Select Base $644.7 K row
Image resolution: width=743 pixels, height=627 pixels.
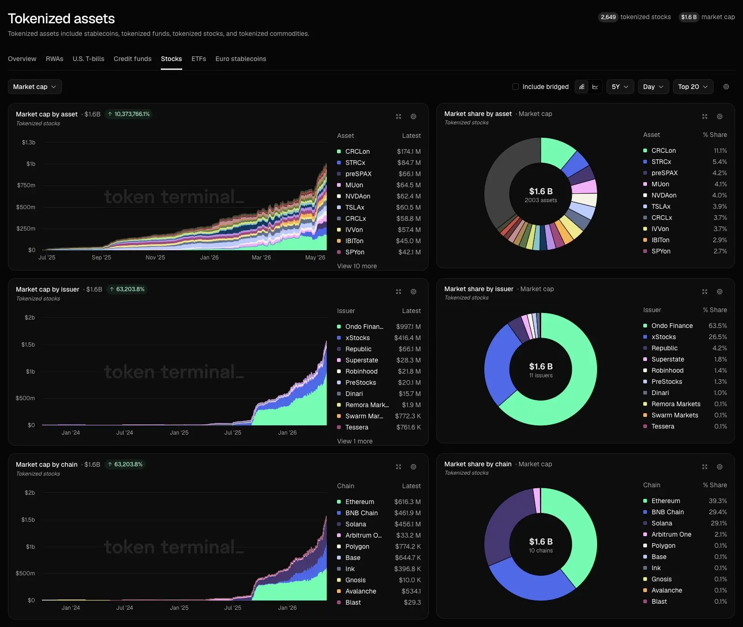click(379, 558)
